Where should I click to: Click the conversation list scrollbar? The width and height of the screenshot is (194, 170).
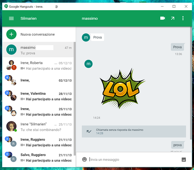tap(75, 96)
